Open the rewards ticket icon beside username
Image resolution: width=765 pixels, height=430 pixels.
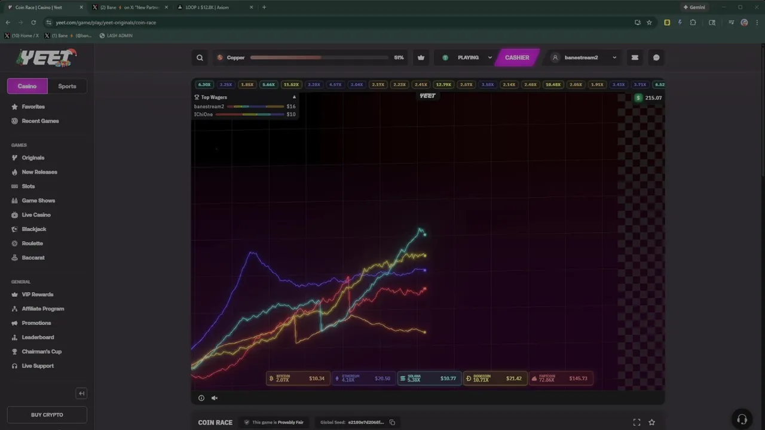(635, 58)
